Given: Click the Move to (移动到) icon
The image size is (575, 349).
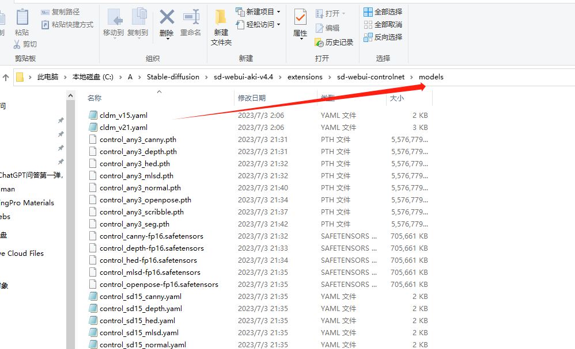Looking at the screenshot, I should click(114, 17).
